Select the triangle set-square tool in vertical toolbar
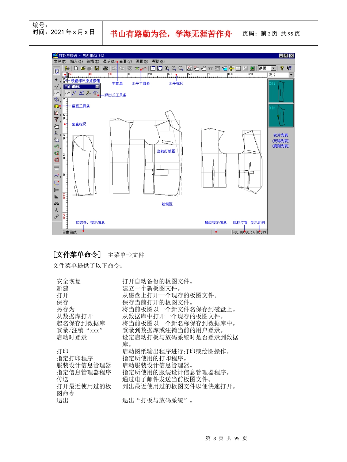Image resolution: width=347 pixels, height=462 pixels. pyautogui.click(x=56, y=197)
